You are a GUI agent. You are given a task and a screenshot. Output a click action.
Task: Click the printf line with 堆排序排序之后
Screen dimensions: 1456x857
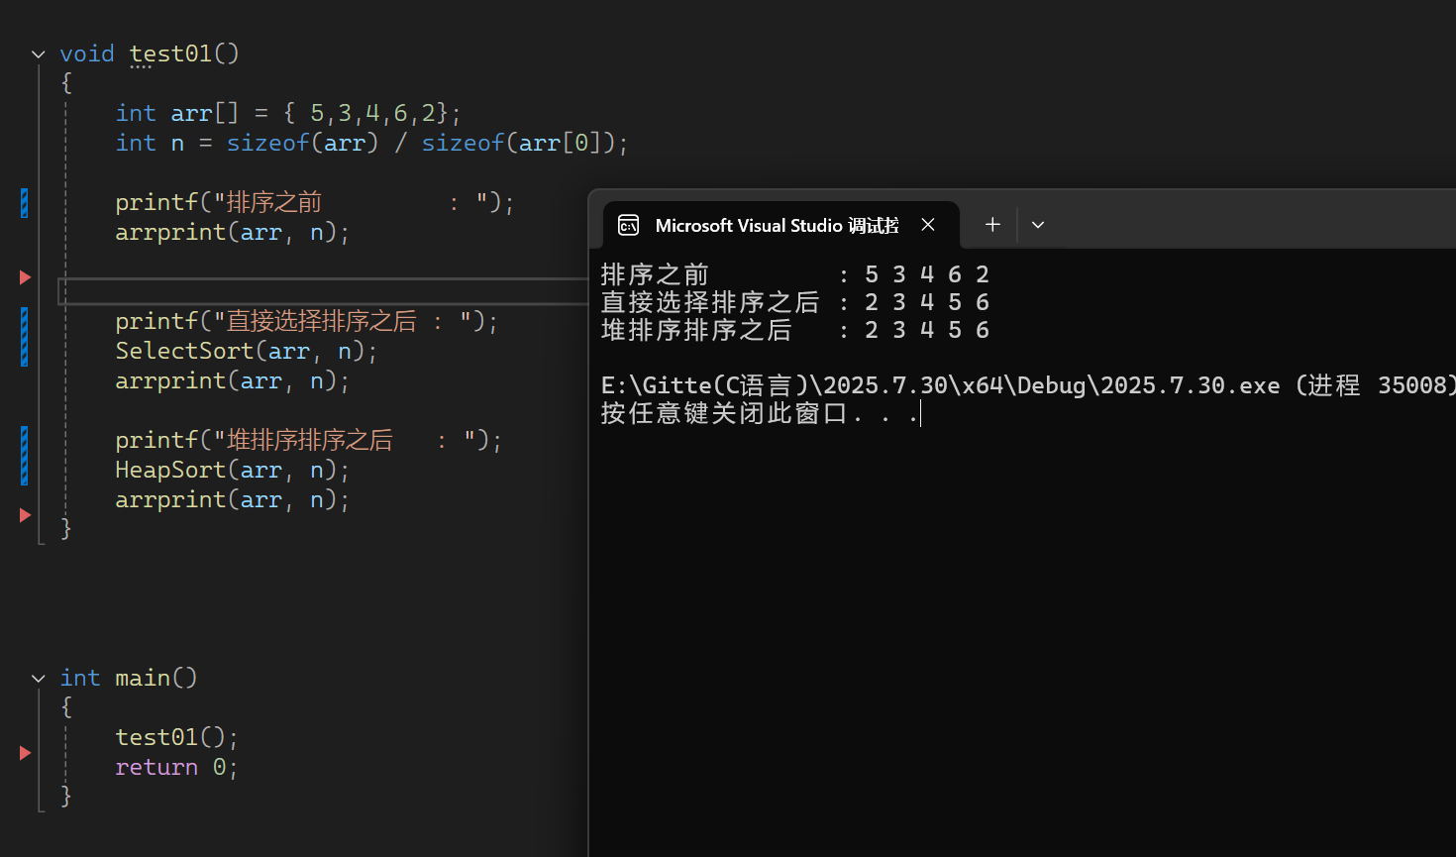[x=309, y=440]
